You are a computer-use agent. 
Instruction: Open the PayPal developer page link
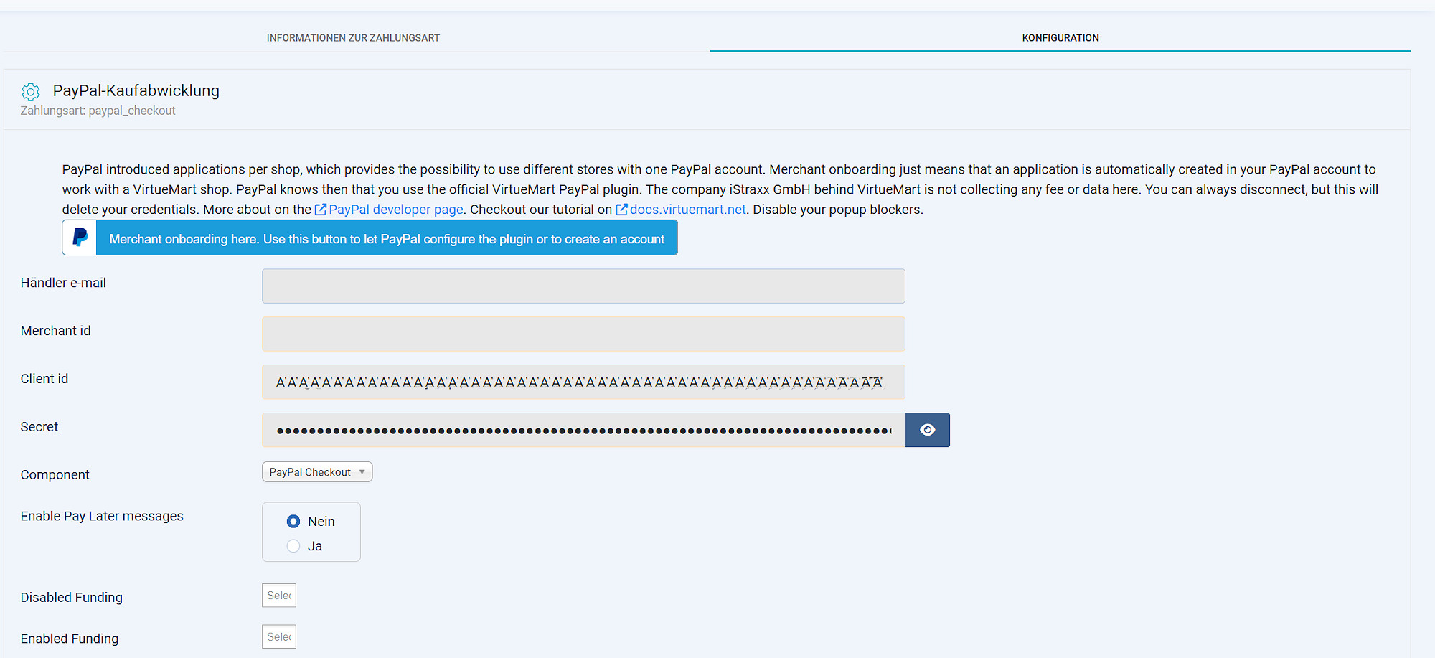(x=396, y=210)
